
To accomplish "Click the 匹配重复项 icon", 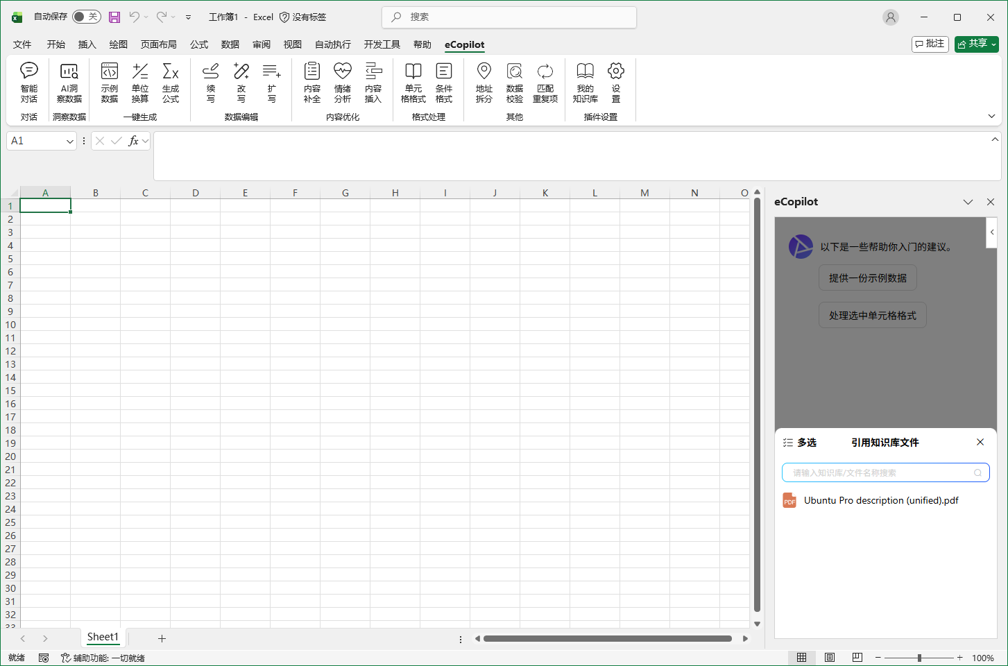I will (545, 82).
